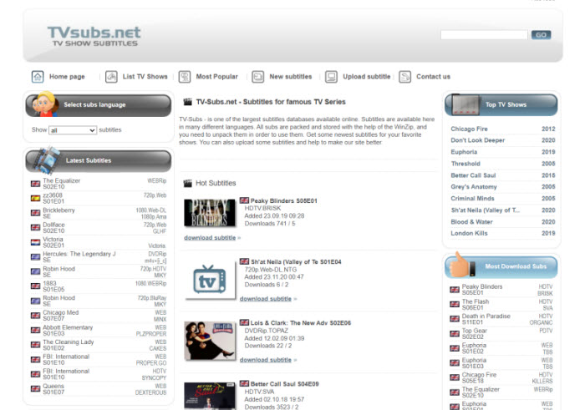Click the Home page house icon
The image size is (585, 410).
[38, 77]
